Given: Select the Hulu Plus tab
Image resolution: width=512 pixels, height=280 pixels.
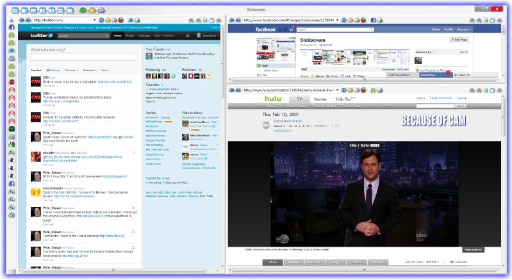Looking at the screenshot, I should point(345,99).
